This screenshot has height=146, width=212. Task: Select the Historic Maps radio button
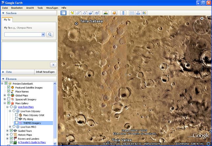click(x=12, y=135)
